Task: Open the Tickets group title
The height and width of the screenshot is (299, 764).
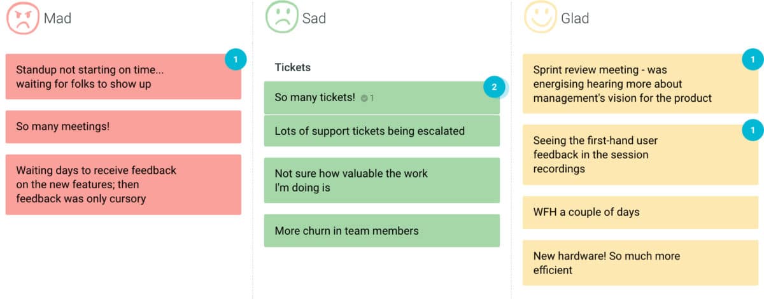Action: coord(292,67)
